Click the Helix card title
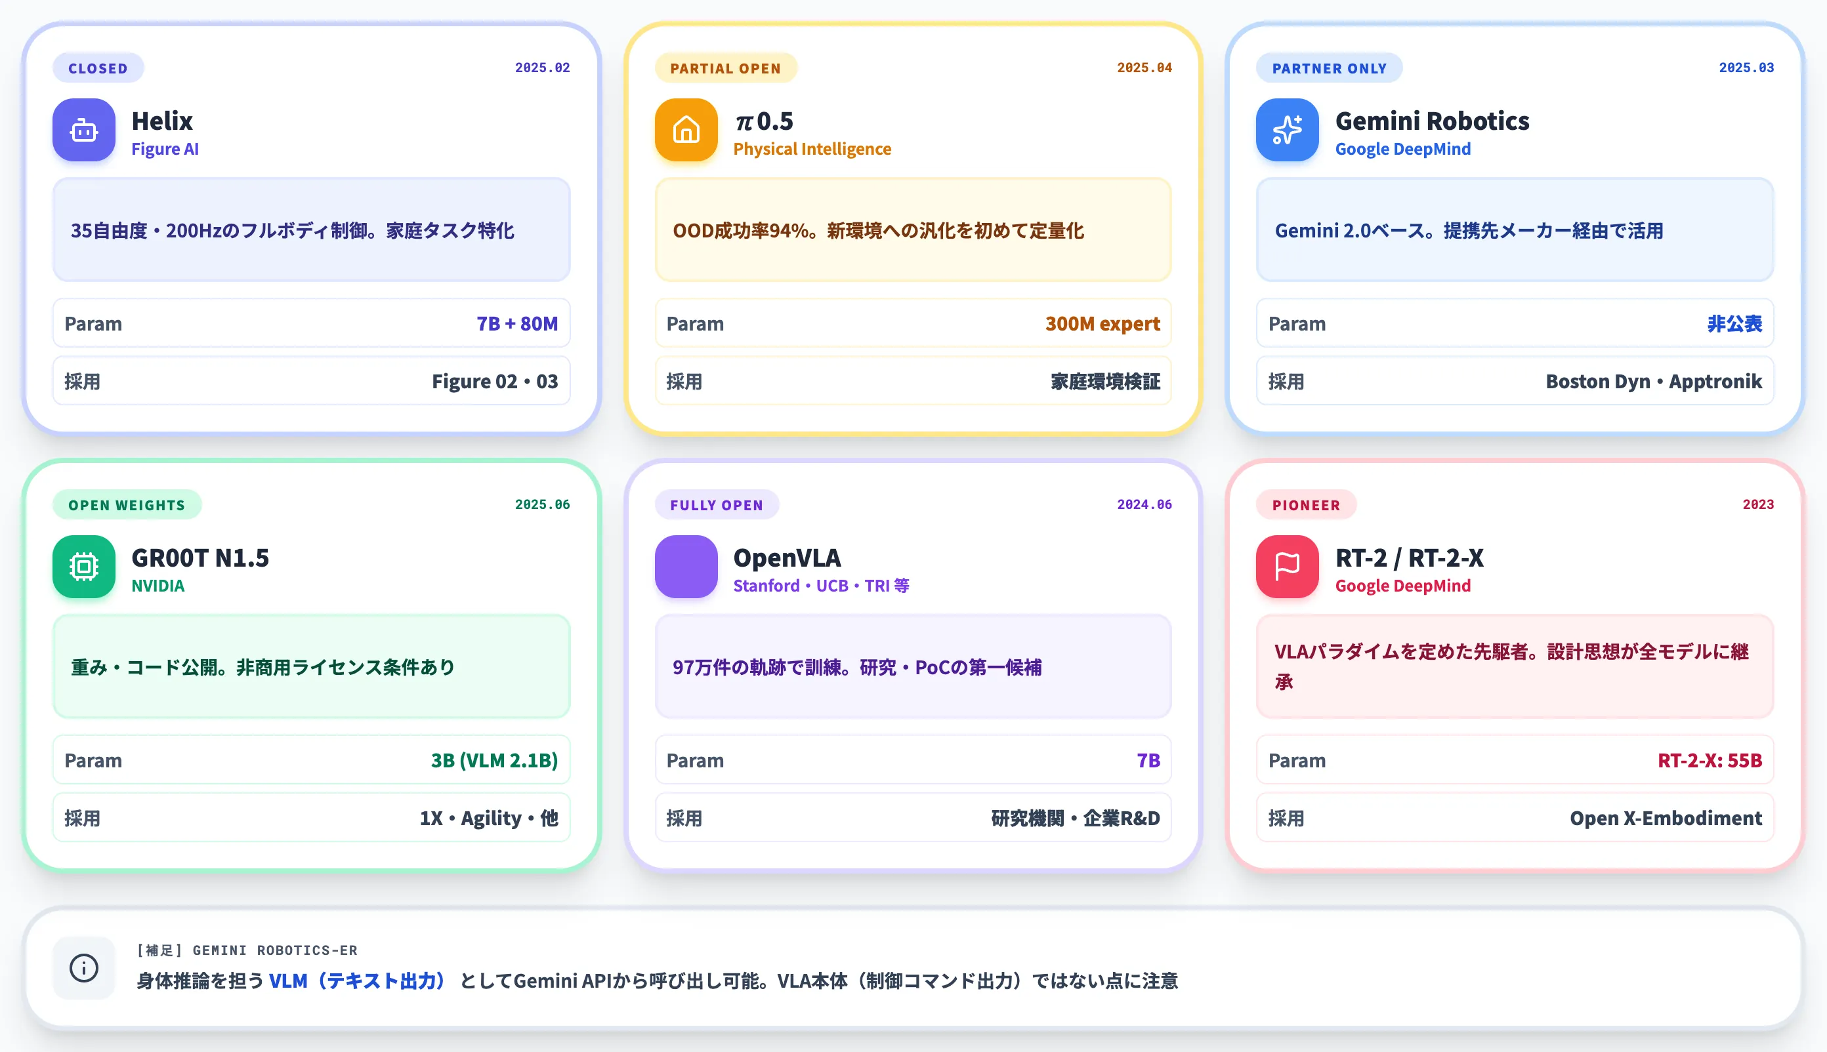The height and width of the screenshot is (1052, 1827). click(x=162, y=121)
